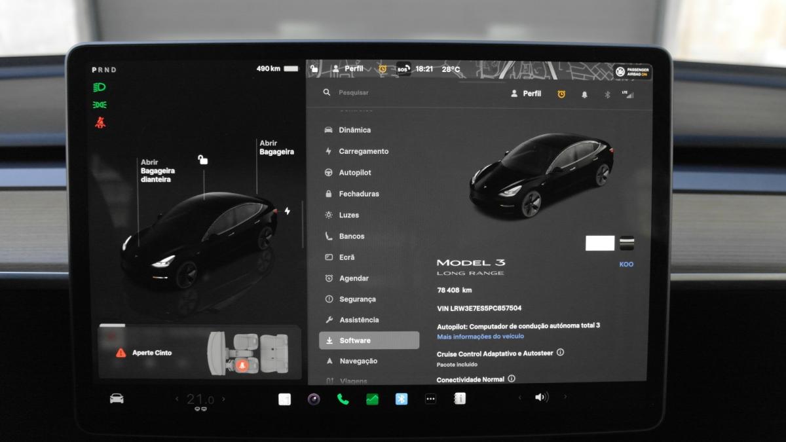Increase temperature with right arrow

coord(223,399)
